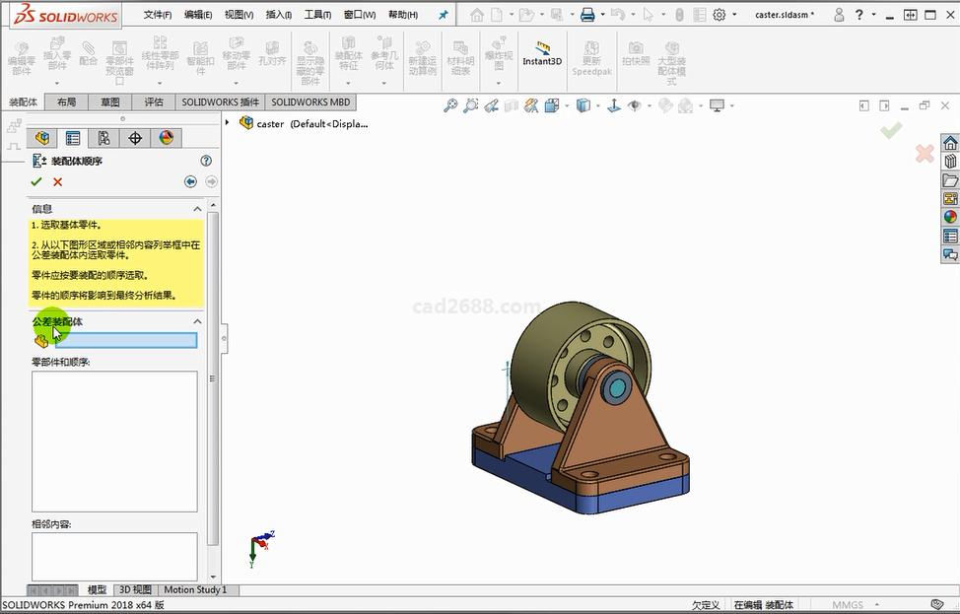Open the DisplayManager color ball tab

point(166,138)
